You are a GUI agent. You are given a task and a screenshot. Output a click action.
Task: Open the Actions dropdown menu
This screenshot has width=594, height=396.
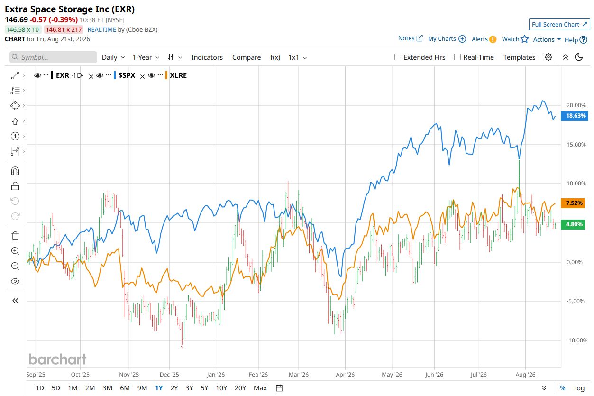click(547, 39)
